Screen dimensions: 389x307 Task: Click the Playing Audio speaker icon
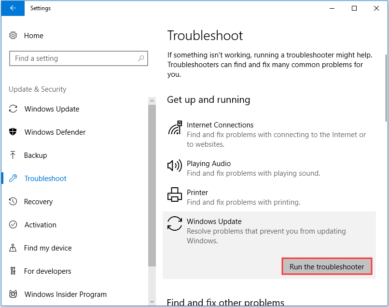(174, 166)
